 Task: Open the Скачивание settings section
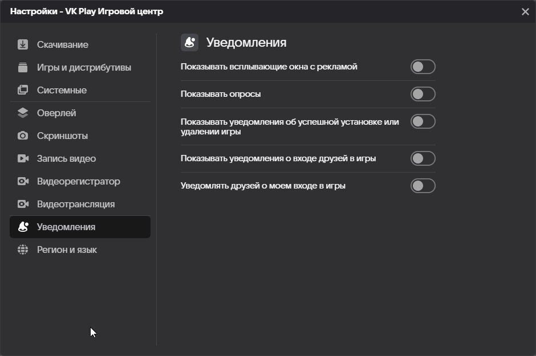point(63,44)
